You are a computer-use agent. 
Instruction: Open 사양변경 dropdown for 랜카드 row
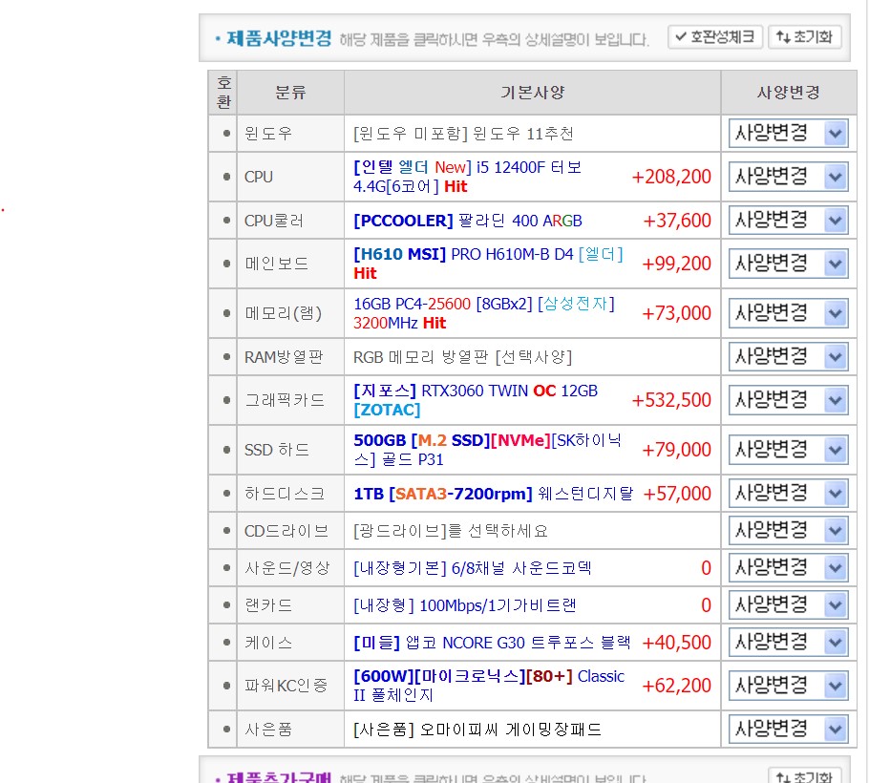coord(788,605)
